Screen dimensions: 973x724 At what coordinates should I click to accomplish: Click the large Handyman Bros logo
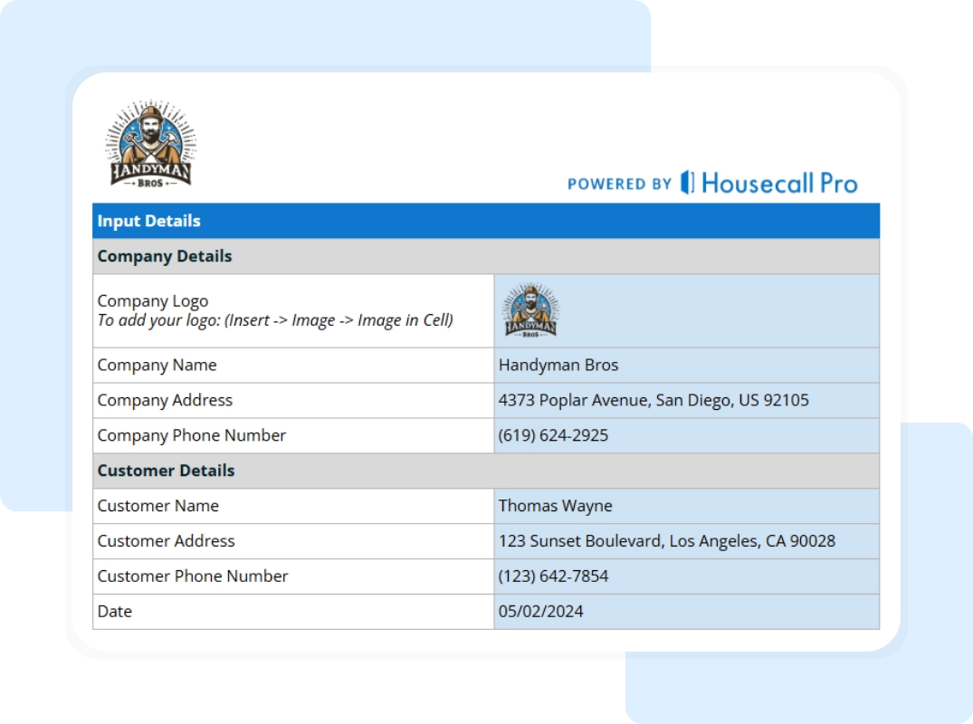(x=152, y=145)
